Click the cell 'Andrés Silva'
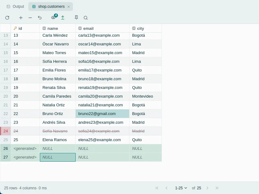This screenshot has width=259, height=194. [x=58, y=122]
